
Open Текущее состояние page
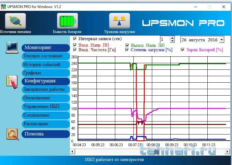[46, 56]
